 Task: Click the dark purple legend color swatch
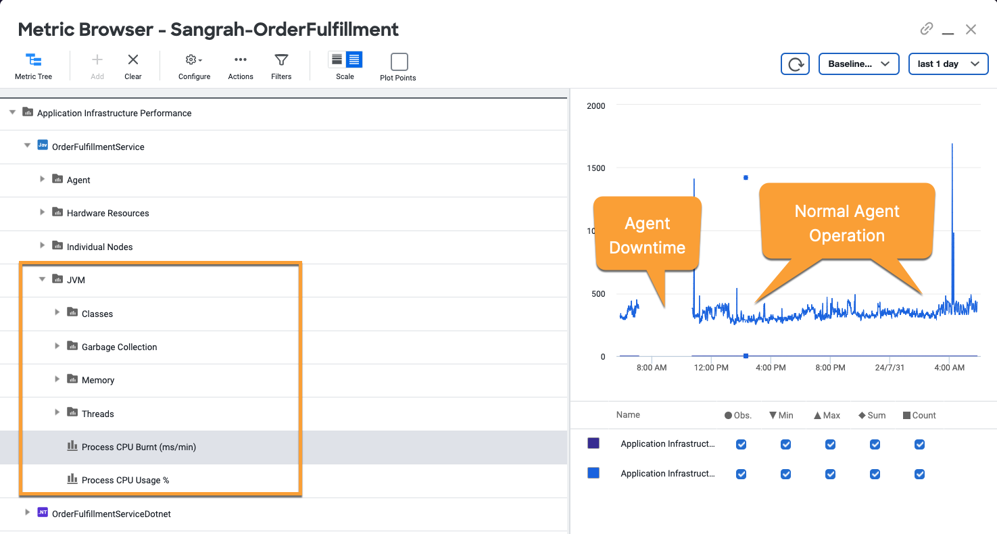(593, 443)
